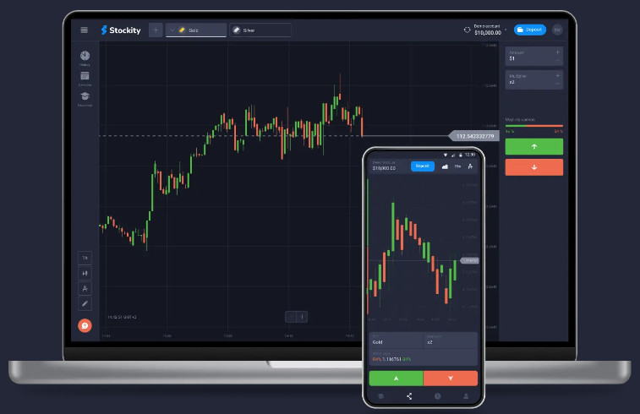Open the History sidebar panel

(85, 58)
